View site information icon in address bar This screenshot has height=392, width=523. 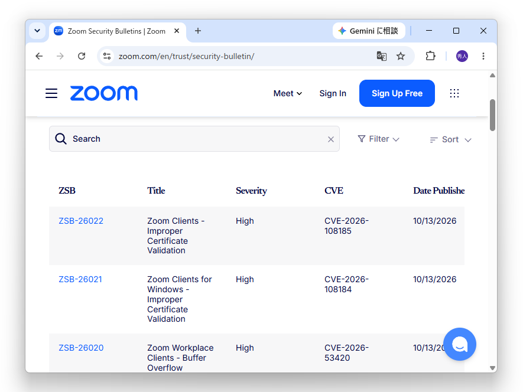107,56
